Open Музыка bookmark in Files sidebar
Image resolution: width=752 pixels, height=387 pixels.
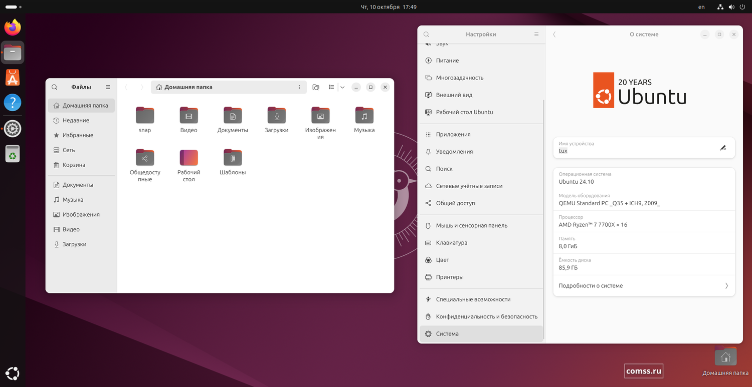click(x=81, y=200)
